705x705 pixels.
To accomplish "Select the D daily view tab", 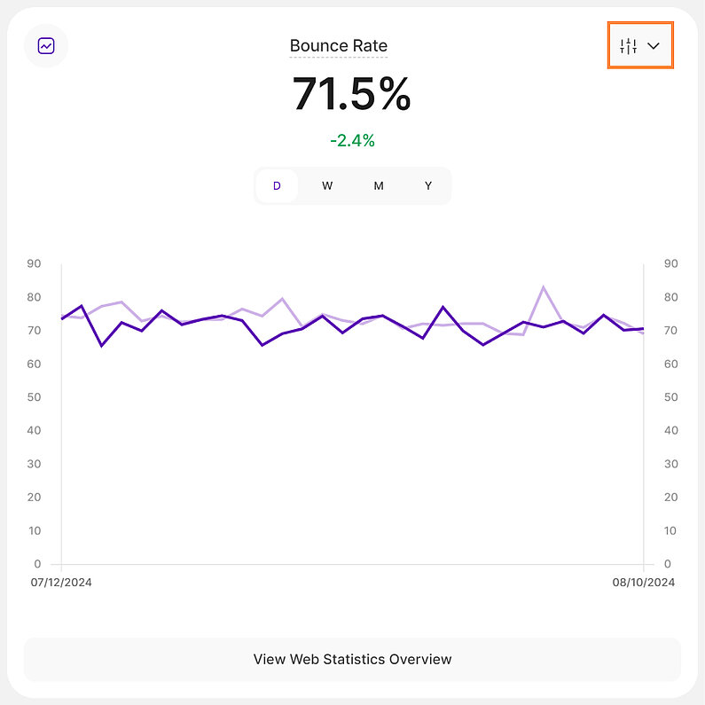I will (x=277, y=186).
